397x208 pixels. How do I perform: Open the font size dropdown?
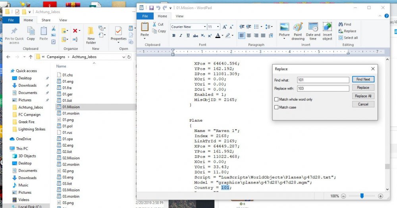point(218,27)
